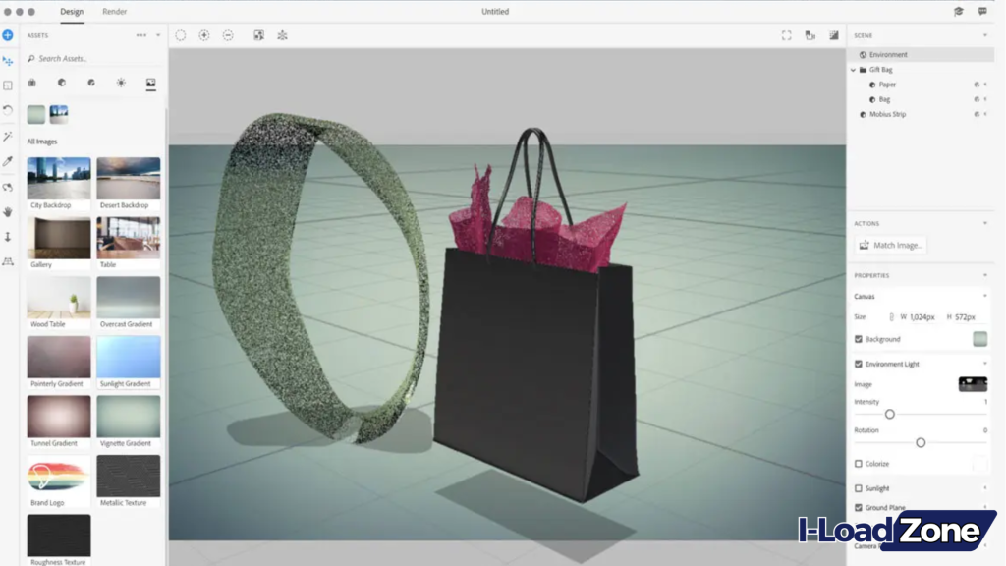Enter fullscreen preview using the expand icon
This screenshot has width=1006, height=566.
coord(786,35)
